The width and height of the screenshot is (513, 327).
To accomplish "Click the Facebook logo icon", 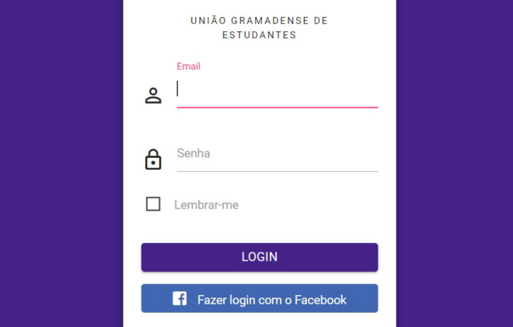I will coord(180,298).
